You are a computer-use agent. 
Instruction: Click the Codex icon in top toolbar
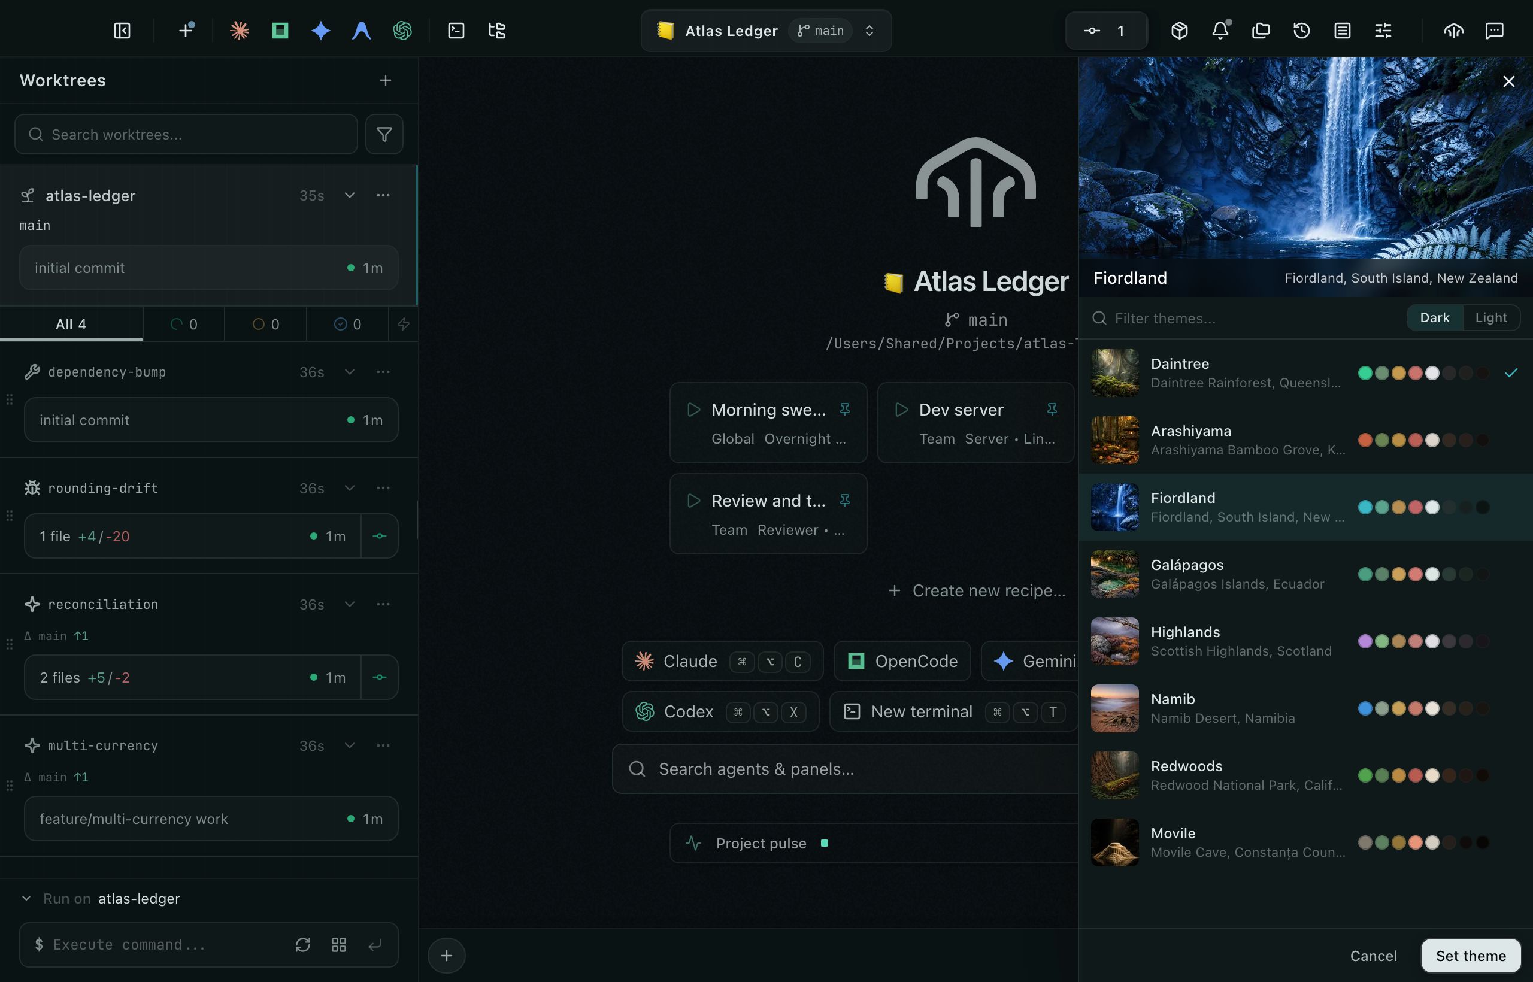[x=402, y=31]
